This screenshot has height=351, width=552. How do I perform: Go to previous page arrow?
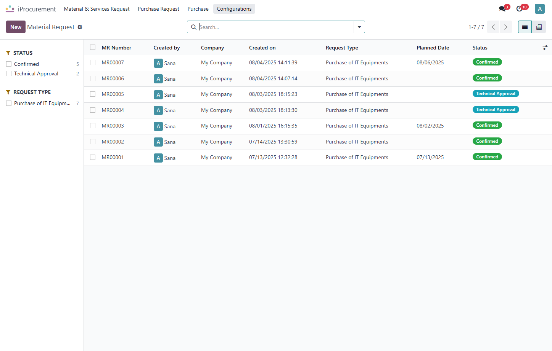[493, 27]
